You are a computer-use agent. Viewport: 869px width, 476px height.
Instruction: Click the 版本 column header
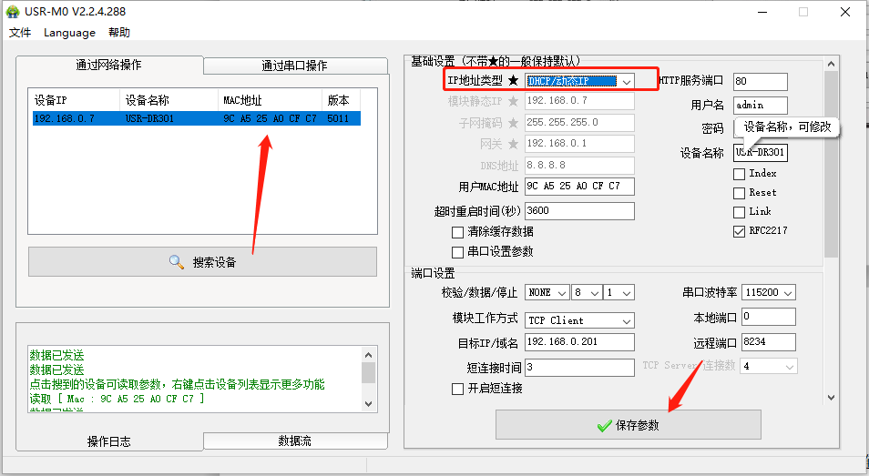click(341, 100)
